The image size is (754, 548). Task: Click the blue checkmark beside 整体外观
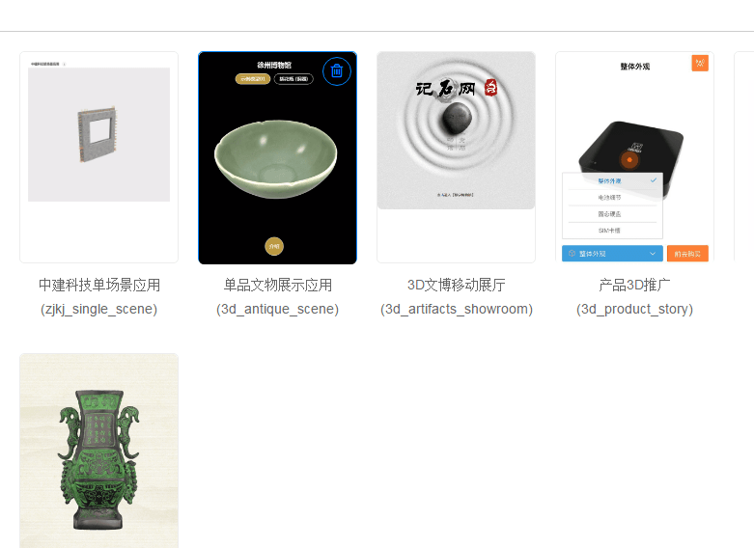[x=654, y=180]
